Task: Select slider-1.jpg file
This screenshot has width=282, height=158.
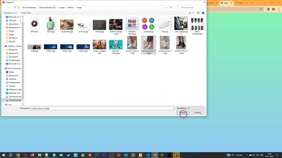Action: (51, 48)
